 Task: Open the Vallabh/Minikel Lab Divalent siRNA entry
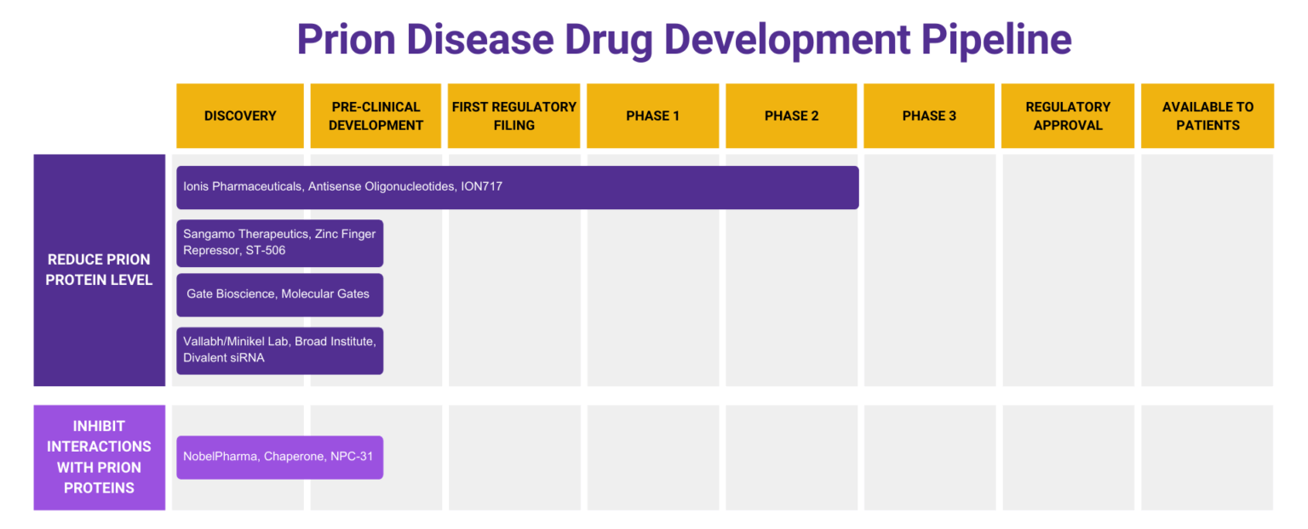coord(279,350)
